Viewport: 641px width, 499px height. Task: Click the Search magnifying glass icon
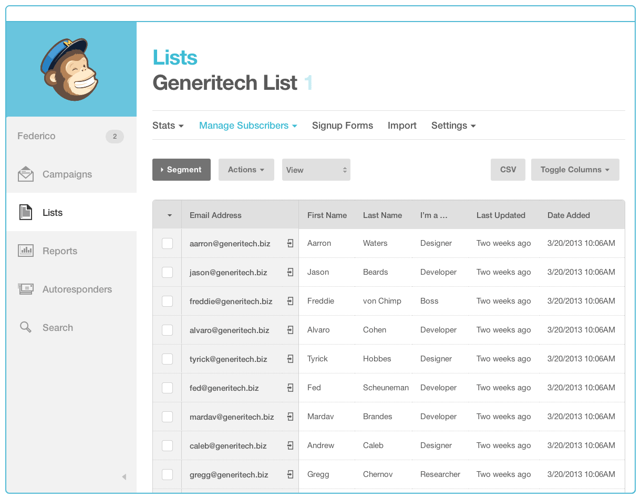26,328
